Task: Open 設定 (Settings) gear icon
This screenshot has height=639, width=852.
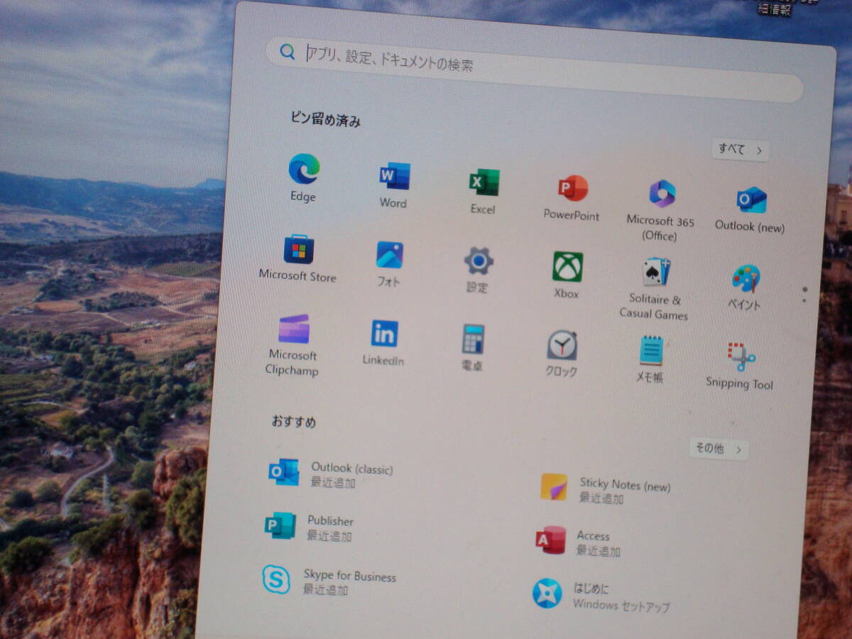Action: (x=479, y=261)
